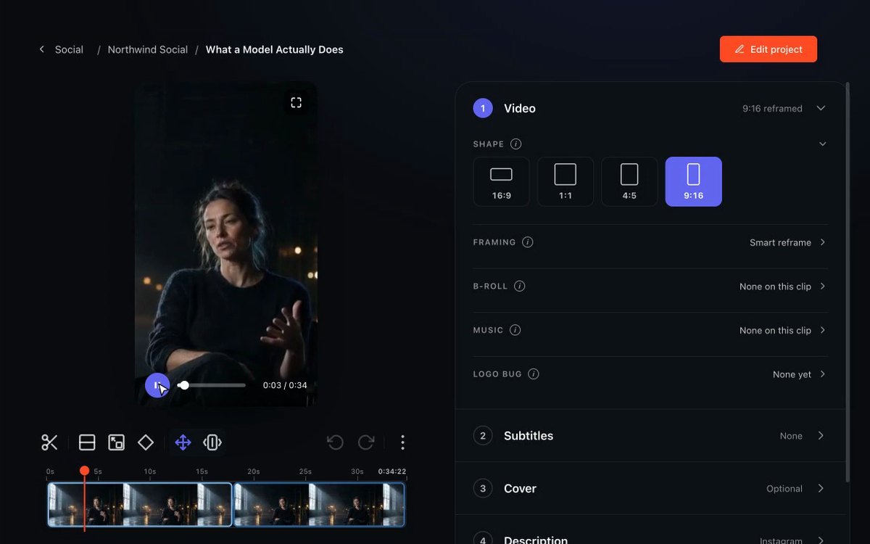Open Logo Bug settings chevron
870x544 pixels.
823,374
